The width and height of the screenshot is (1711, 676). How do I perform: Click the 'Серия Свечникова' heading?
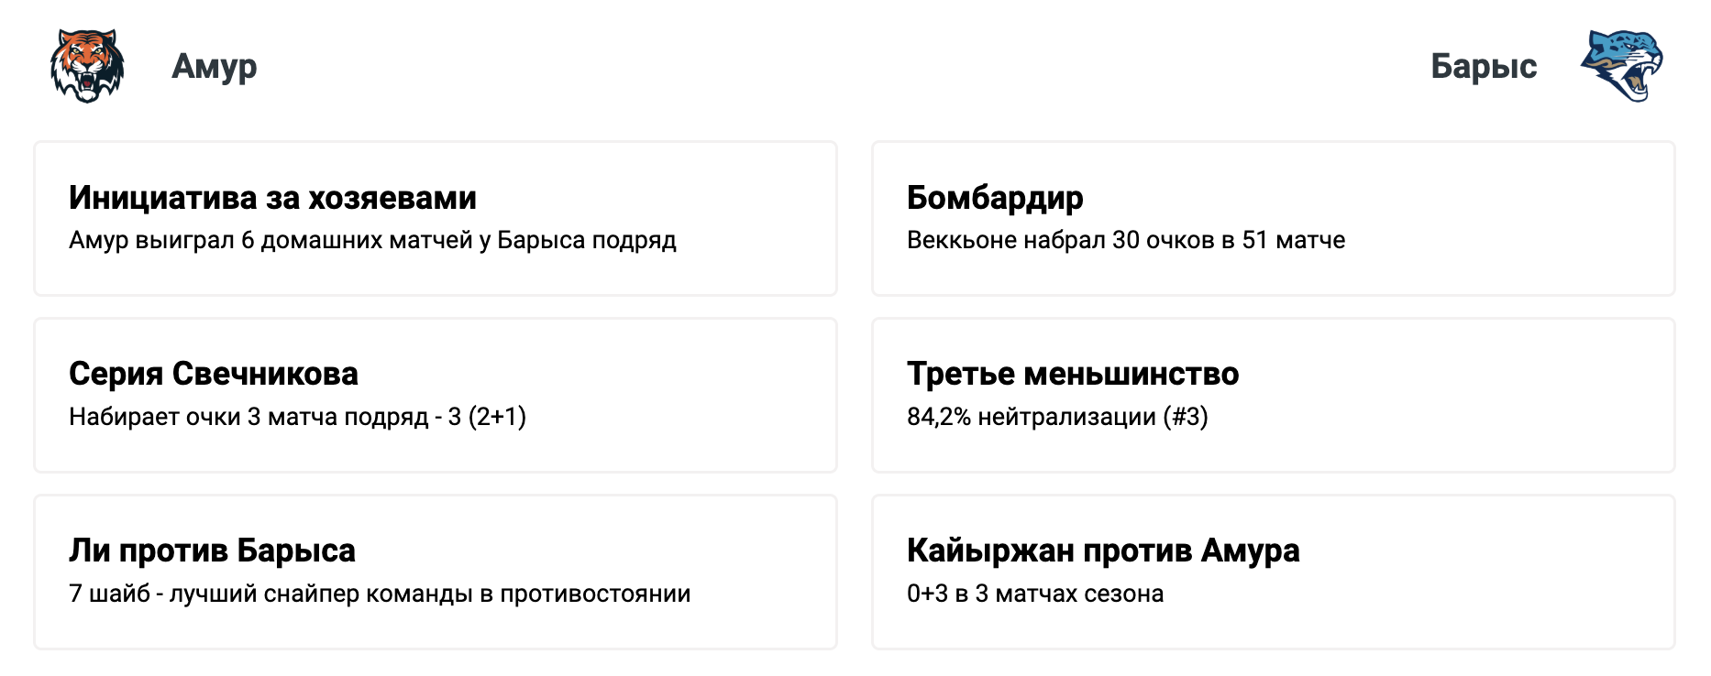click(214, 374)
